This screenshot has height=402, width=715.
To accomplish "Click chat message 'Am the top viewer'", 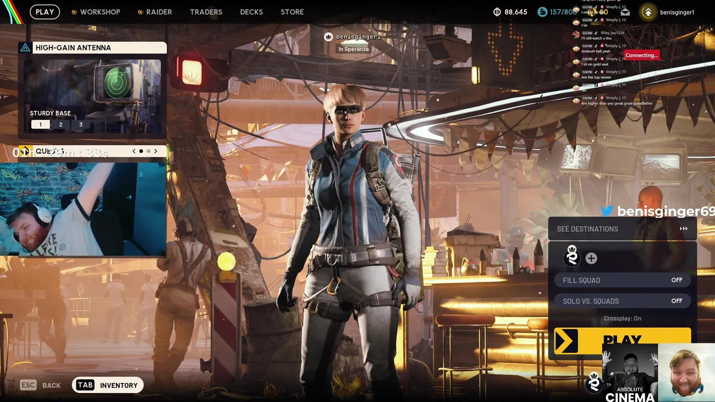I will [x=596, y=78].
